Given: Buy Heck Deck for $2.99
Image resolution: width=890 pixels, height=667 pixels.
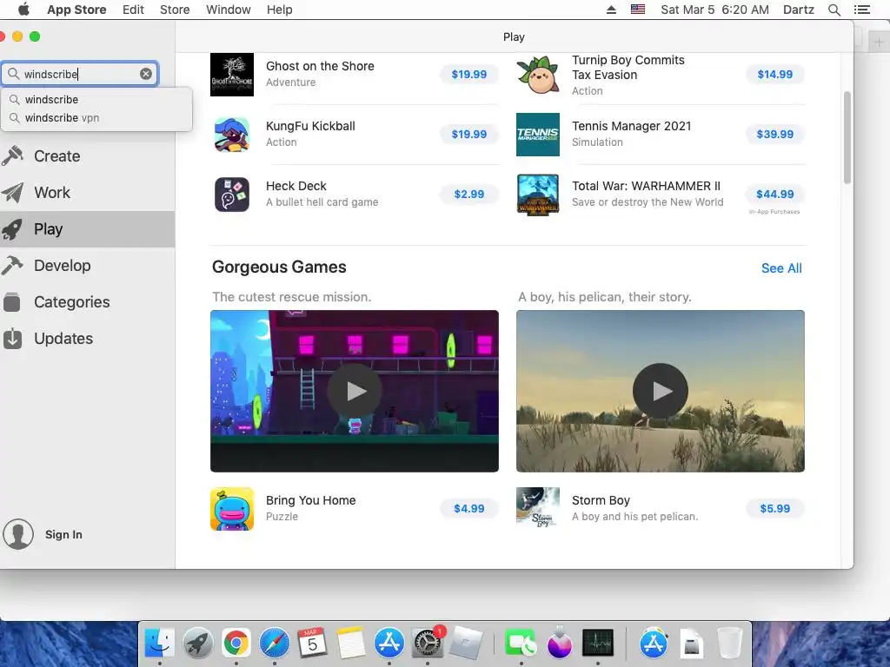Looking at the screenshot, I should tap(468, 195).
